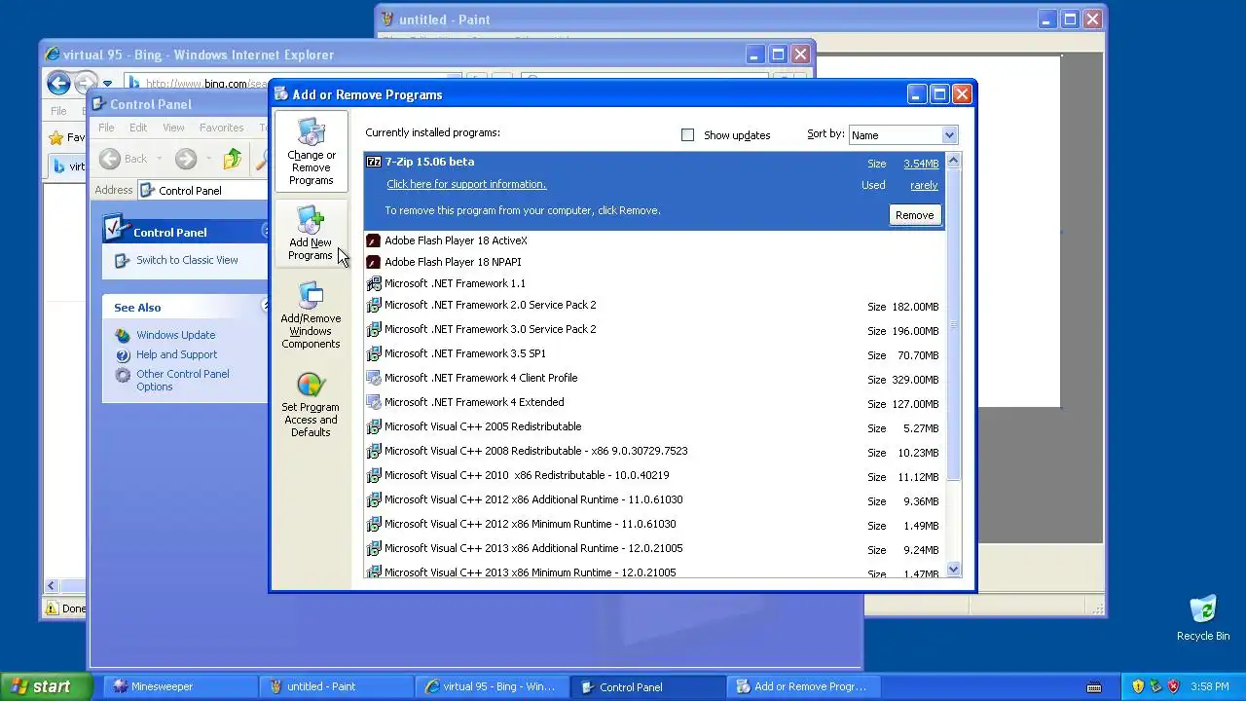Screen dimensions: 1246x701
Task: Click .NET Framework 4 Client Profile icon
Action: (373, 378)
